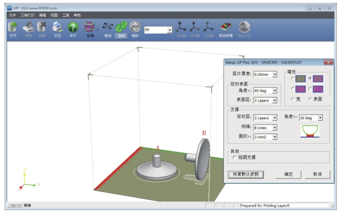
Task: Click the 确定 (OK) button
Action: click(288, 174)
